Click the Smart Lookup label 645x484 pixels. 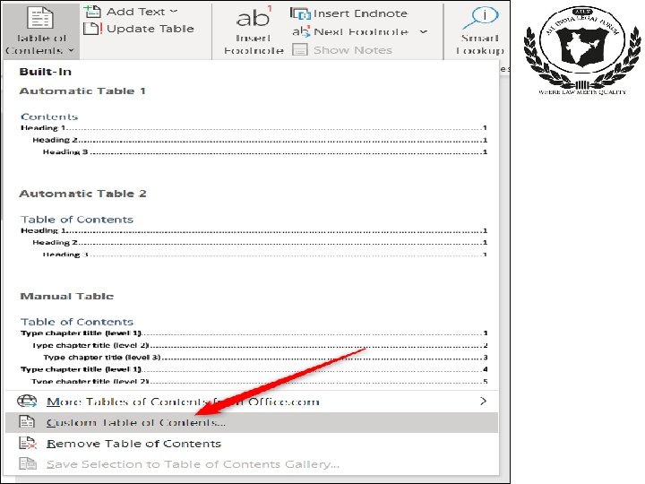pos(480,45)
